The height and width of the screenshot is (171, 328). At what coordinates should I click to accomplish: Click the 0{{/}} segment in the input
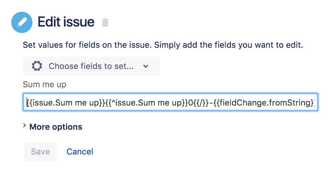point(199,103)
